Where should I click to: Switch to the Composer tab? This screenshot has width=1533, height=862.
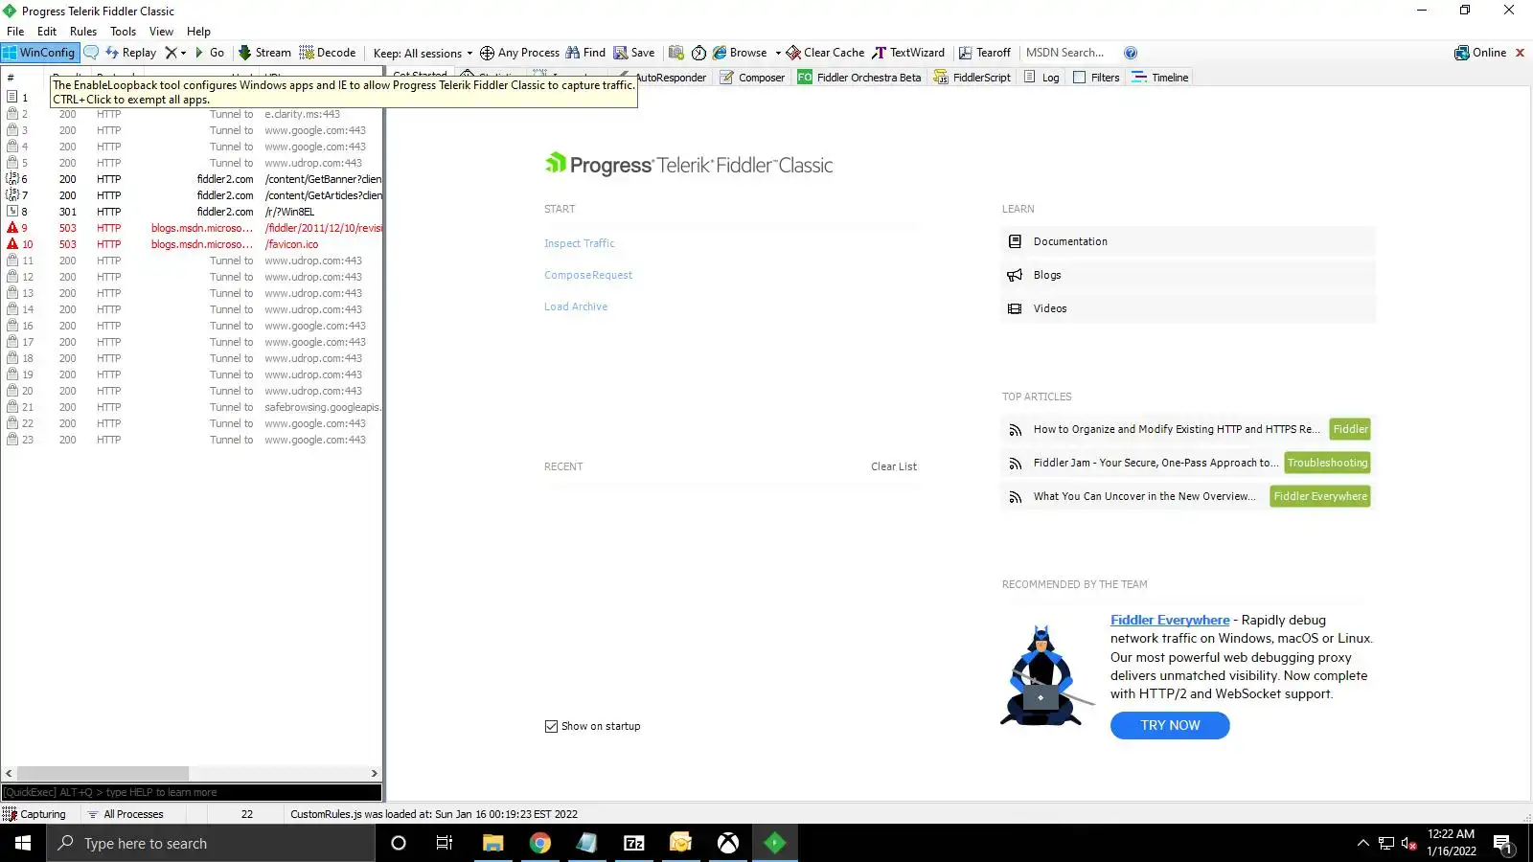tap(752, 78)
